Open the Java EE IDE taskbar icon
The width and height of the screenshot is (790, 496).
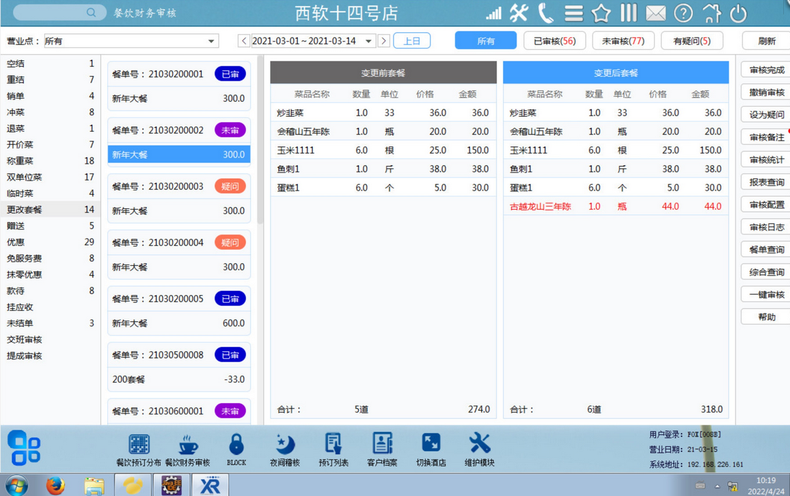coord(172,486)
